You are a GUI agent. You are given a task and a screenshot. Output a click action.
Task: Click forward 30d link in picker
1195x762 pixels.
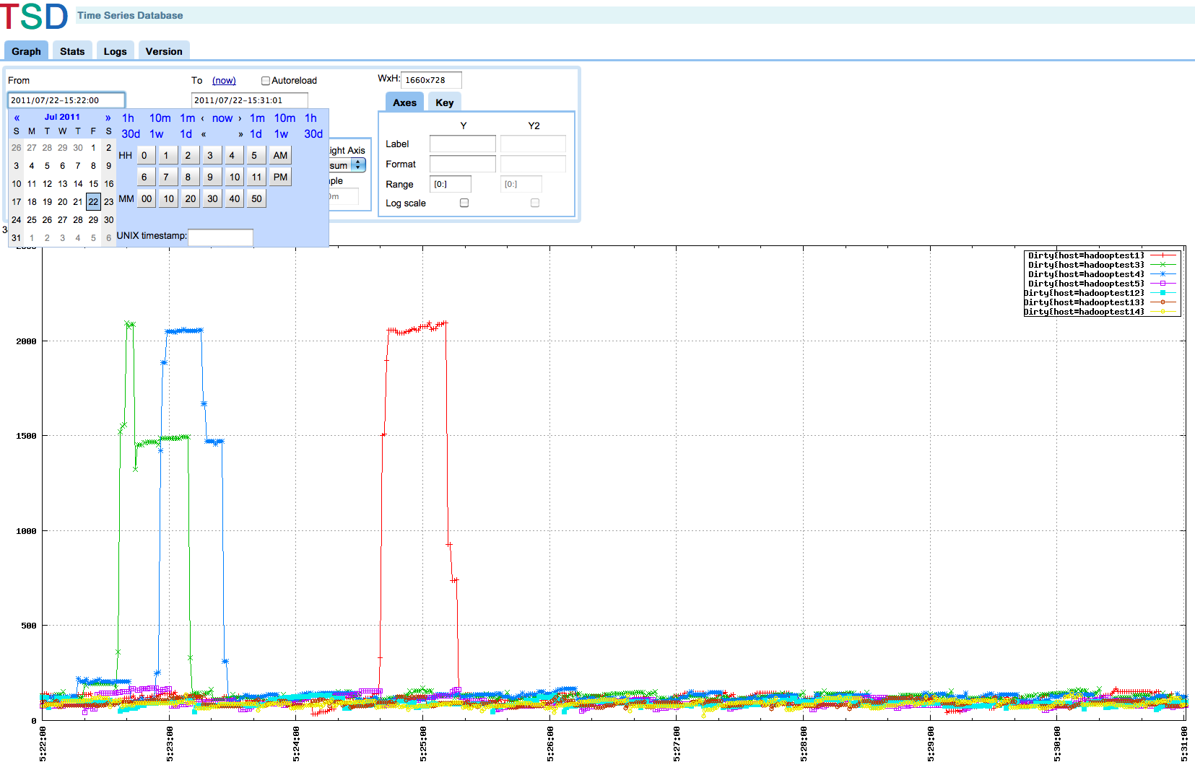[313, 134]
